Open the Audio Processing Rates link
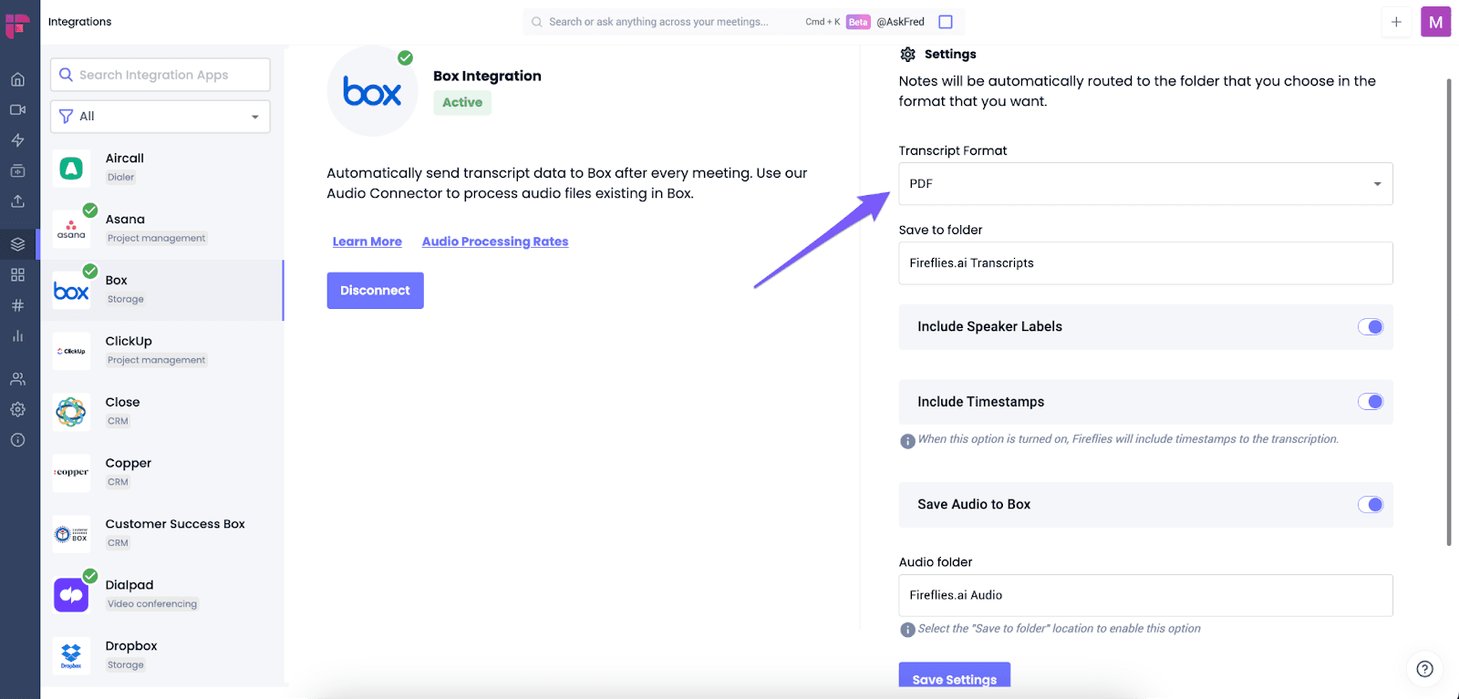This screenshot has height=699, width=1459. pyautogui.click(x=495, y=242)
